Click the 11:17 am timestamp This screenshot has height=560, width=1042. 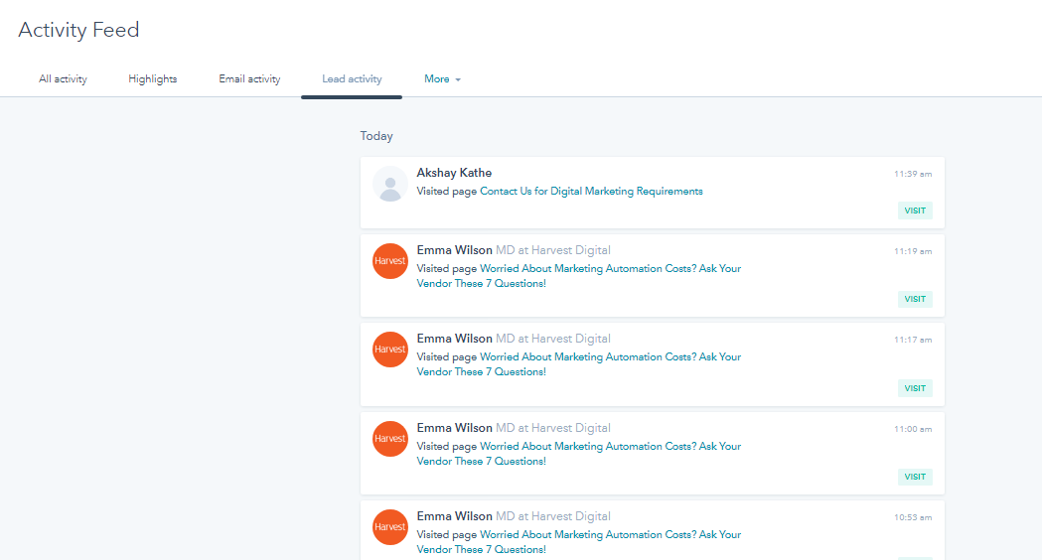(x=913, y=341)
